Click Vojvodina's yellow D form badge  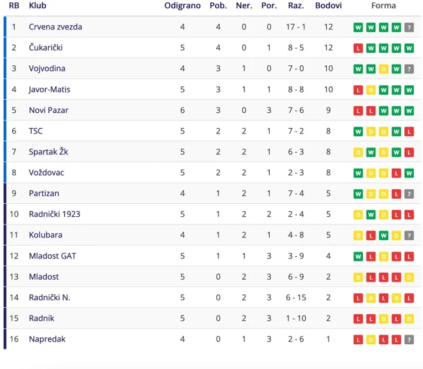[x=383, y=69]
